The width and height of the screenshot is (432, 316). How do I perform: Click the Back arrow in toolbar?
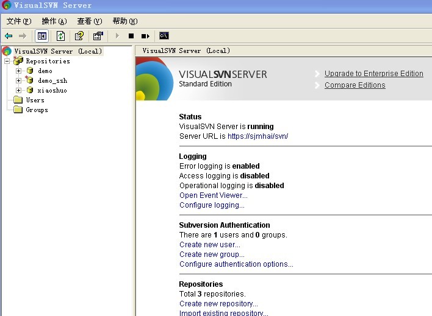point(9,36)
